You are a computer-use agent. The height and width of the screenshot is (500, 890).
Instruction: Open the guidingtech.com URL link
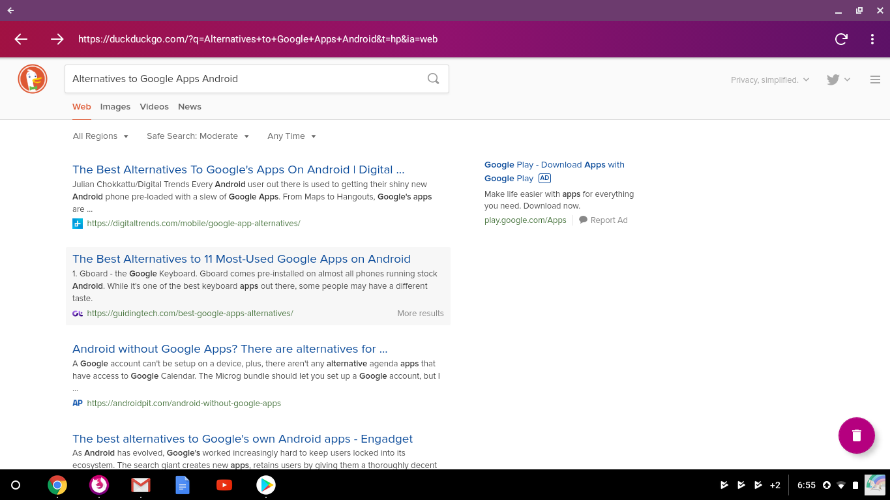click(x=190, y=314)
